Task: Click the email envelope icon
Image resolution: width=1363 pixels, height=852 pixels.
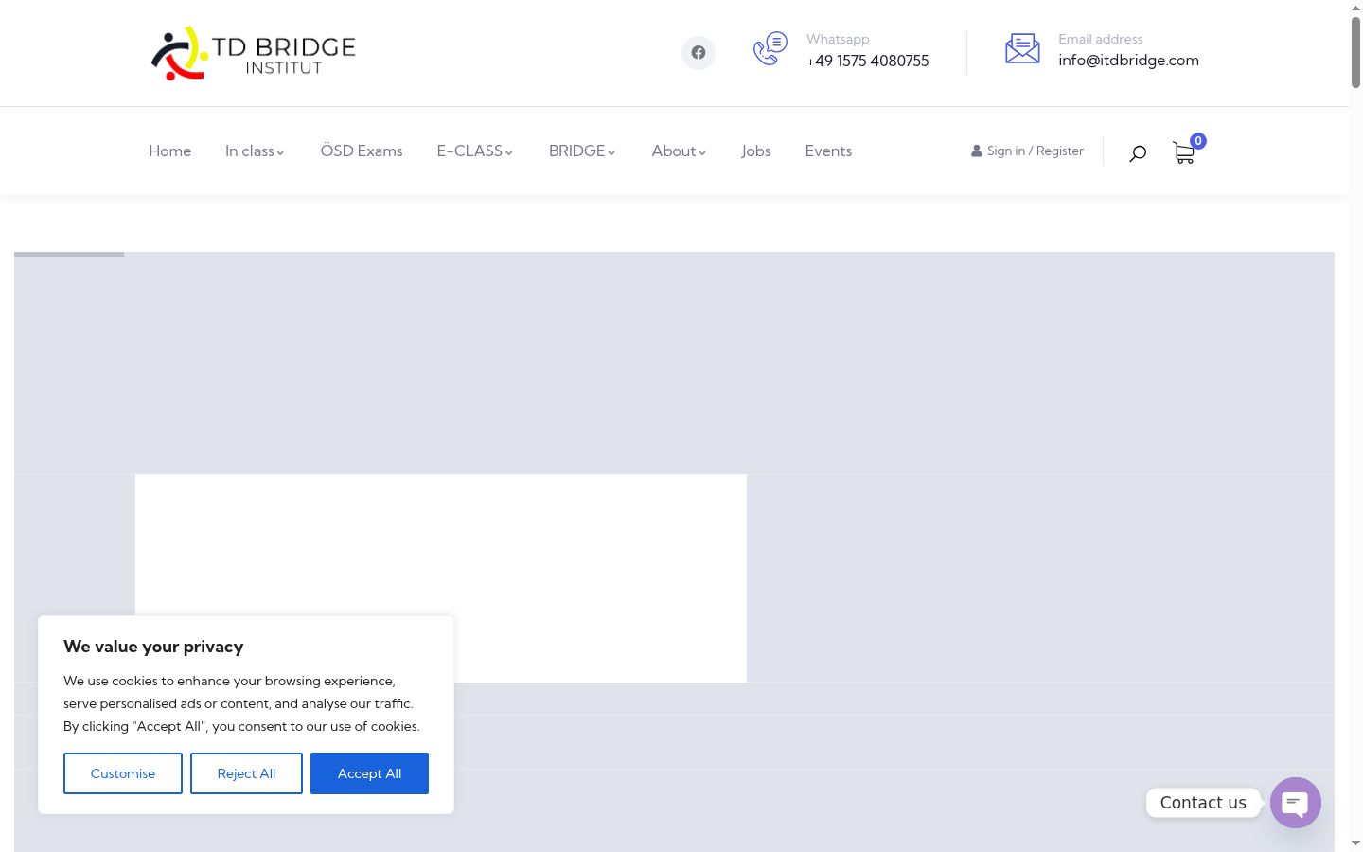Action: pyautogui.click(x=1022, y=48)
